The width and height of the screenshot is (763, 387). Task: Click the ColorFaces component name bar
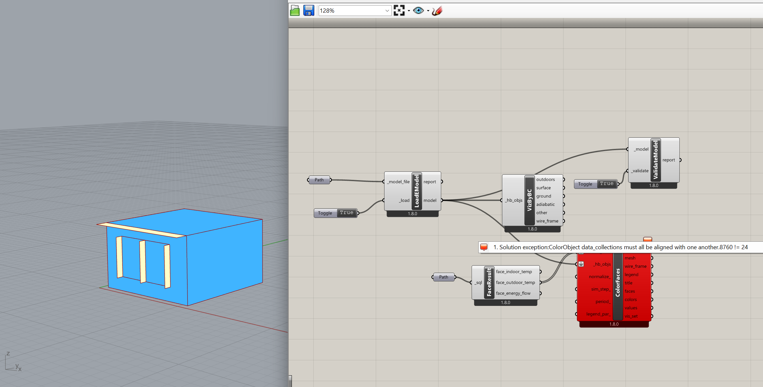pyautogui.click(x=618, y=283)
